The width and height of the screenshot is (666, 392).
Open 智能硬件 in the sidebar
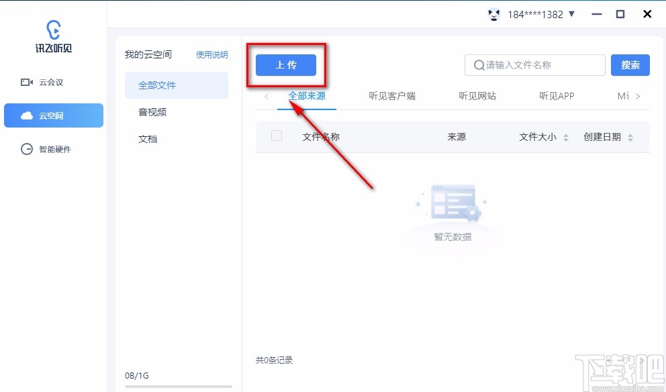[54, 149]
